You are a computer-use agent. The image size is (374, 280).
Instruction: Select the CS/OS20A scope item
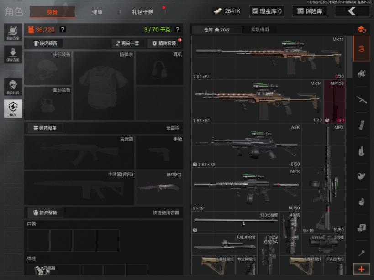coord(269,254)
